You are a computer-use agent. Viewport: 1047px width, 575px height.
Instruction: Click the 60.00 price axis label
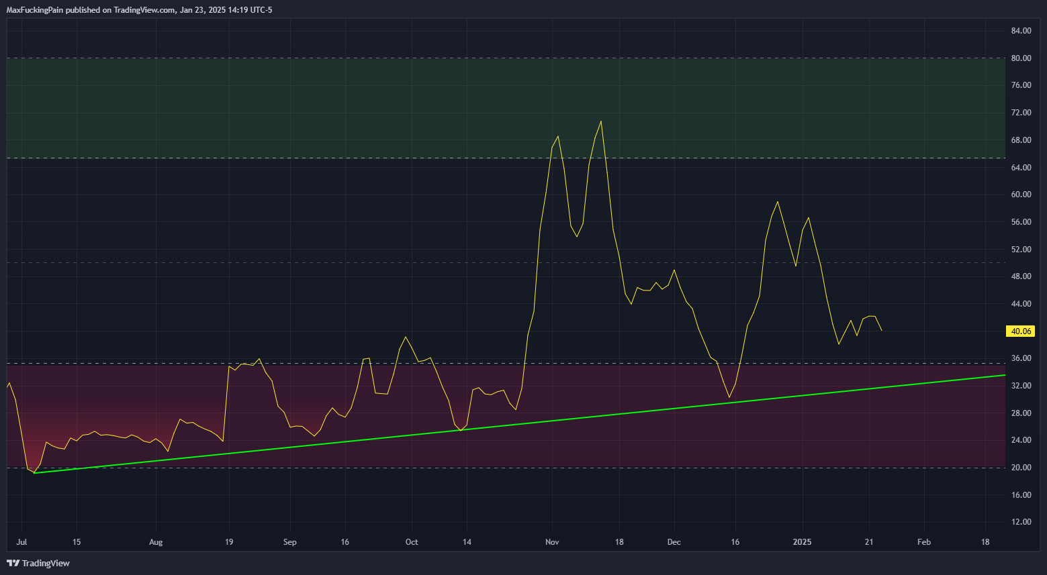click(x=1021, y=195)
